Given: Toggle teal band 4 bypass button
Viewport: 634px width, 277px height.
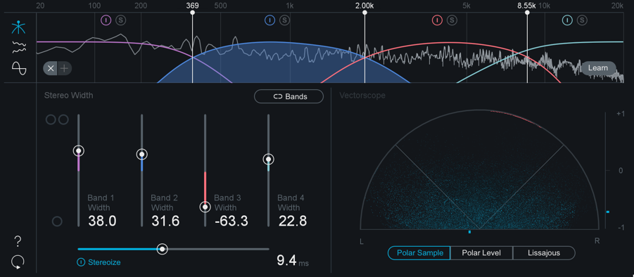Looking at the screenshot, I should [568, 20].
